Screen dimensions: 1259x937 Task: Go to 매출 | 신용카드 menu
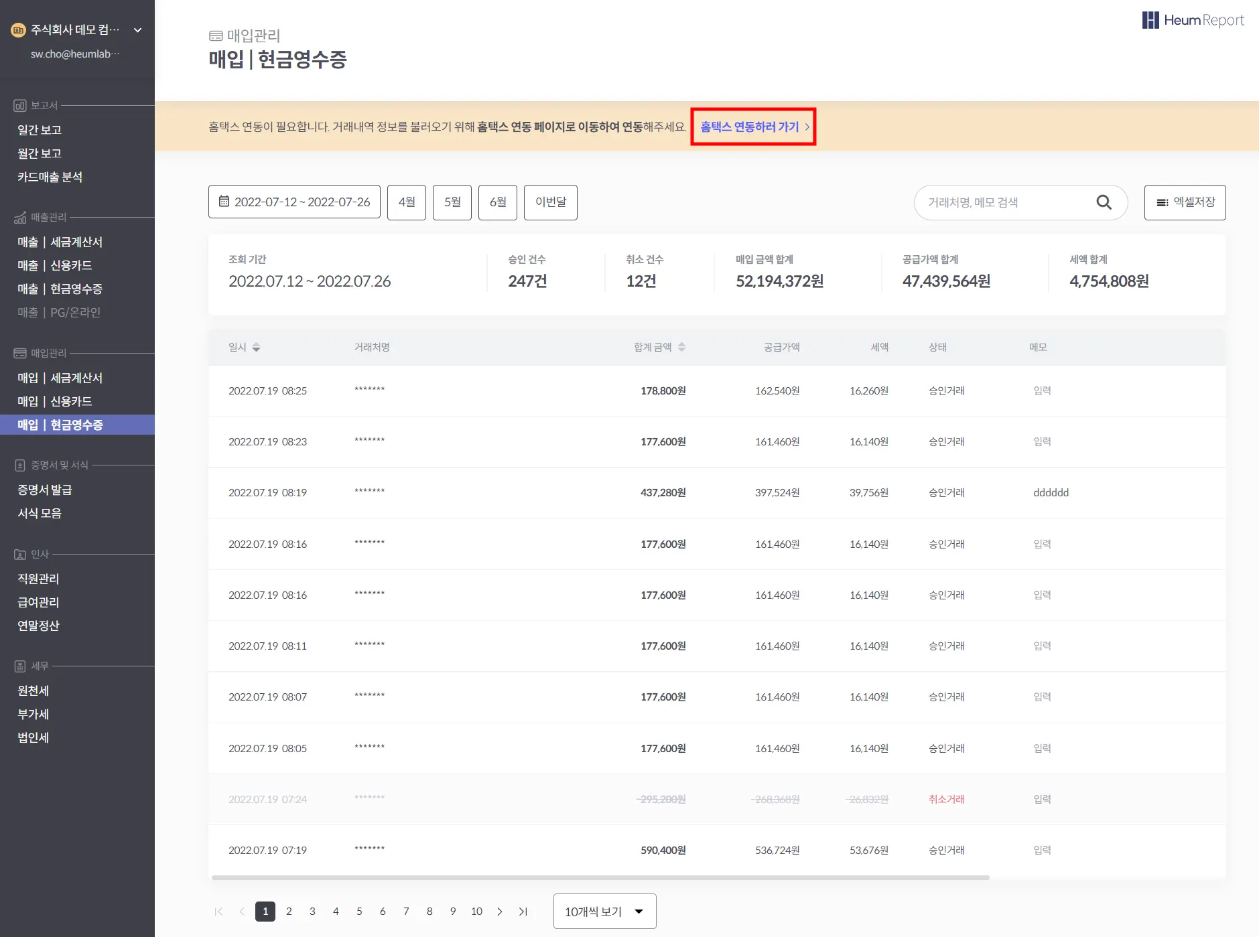point(55,265)
